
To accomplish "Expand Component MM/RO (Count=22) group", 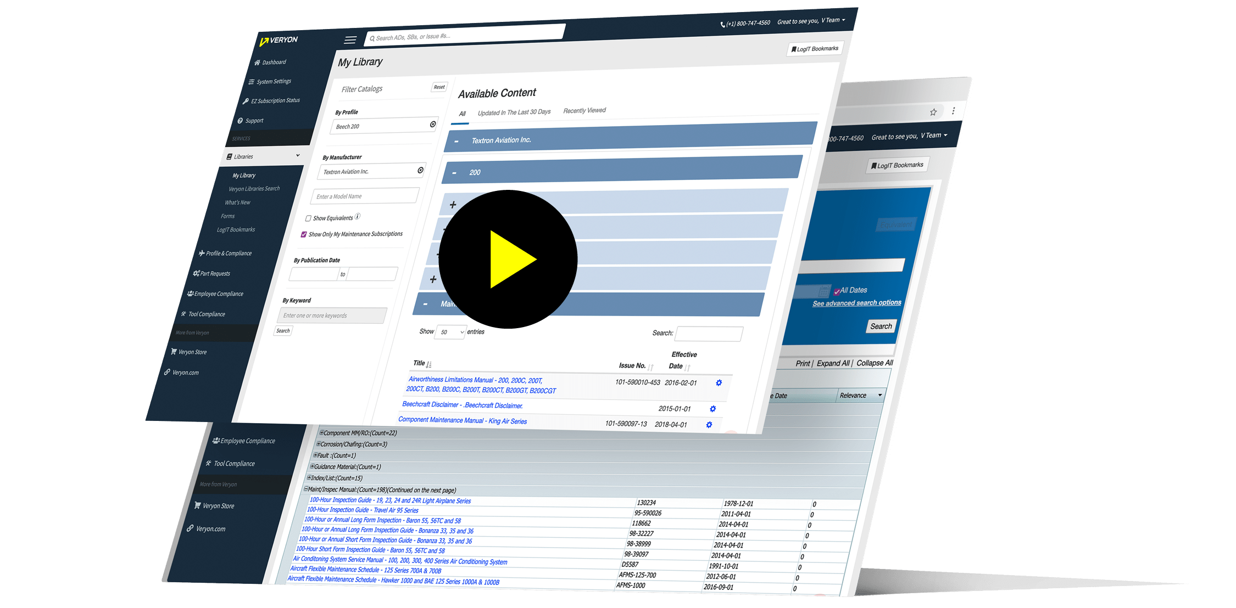I will coord(321,432).
